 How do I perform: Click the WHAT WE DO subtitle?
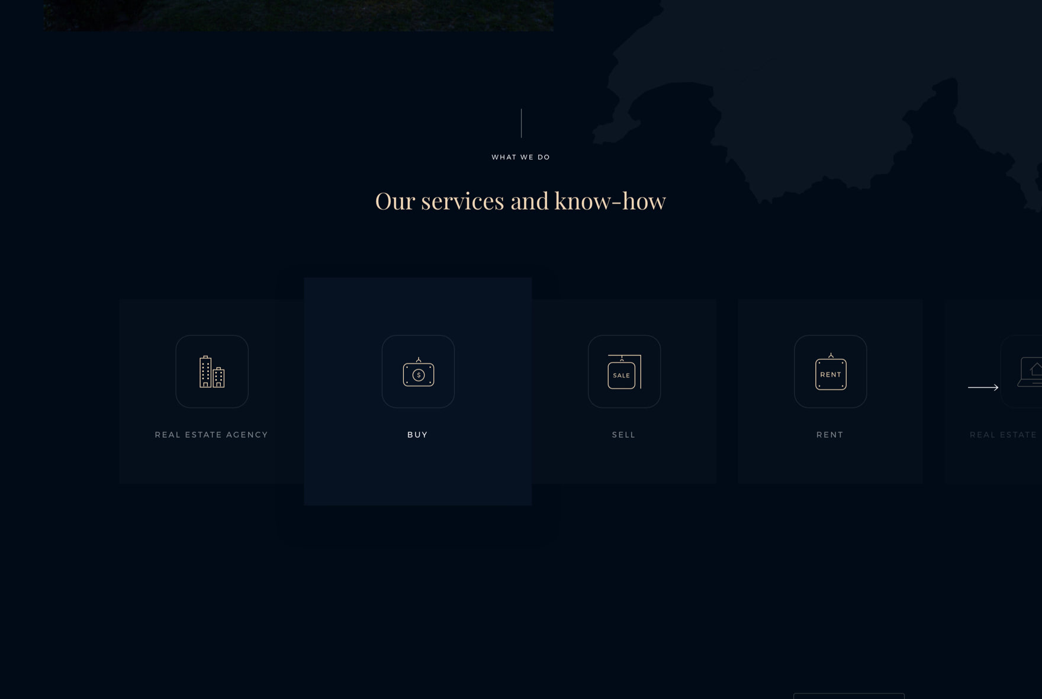pos(520,157)
